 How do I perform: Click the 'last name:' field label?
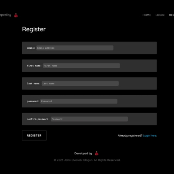point(33,84)
